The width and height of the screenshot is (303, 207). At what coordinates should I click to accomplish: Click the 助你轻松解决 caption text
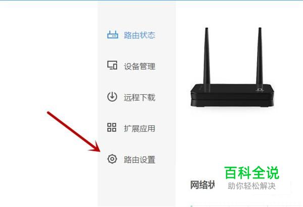click(251, 186)
